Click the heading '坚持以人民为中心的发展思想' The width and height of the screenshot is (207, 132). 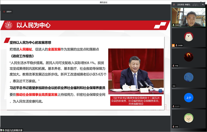point(30,43)
